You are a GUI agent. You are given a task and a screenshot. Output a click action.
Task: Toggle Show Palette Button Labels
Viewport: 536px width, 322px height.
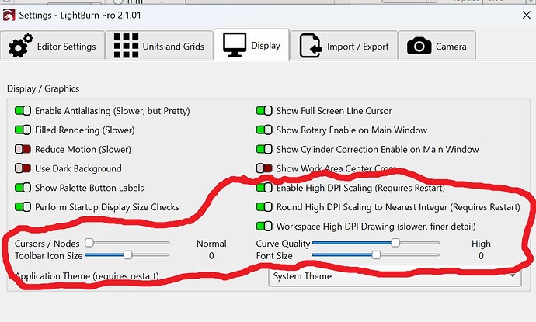tap(23, 188)
